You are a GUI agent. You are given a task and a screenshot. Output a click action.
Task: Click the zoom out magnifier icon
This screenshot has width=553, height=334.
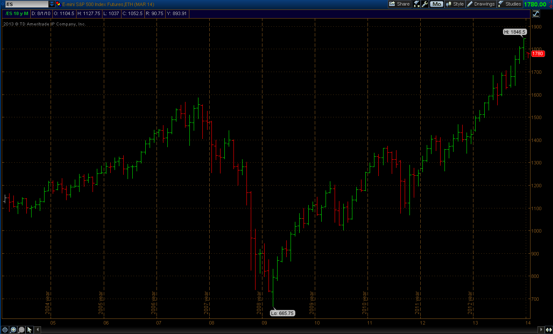[x=21, y=330]
